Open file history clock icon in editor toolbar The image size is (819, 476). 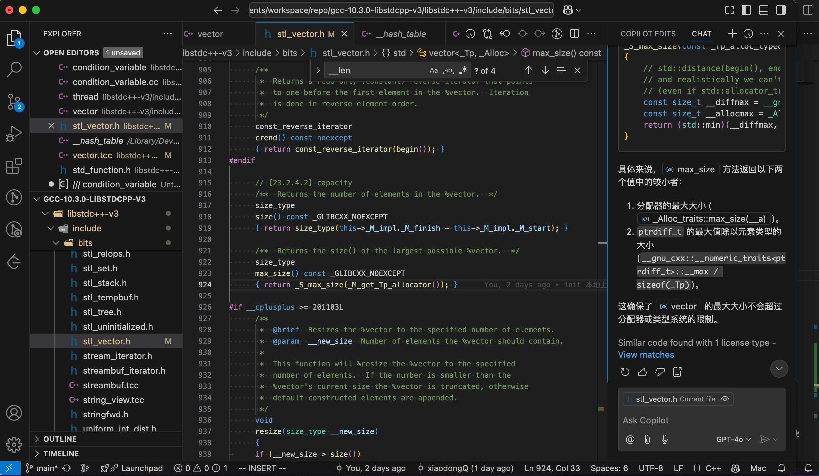[470, 34]
